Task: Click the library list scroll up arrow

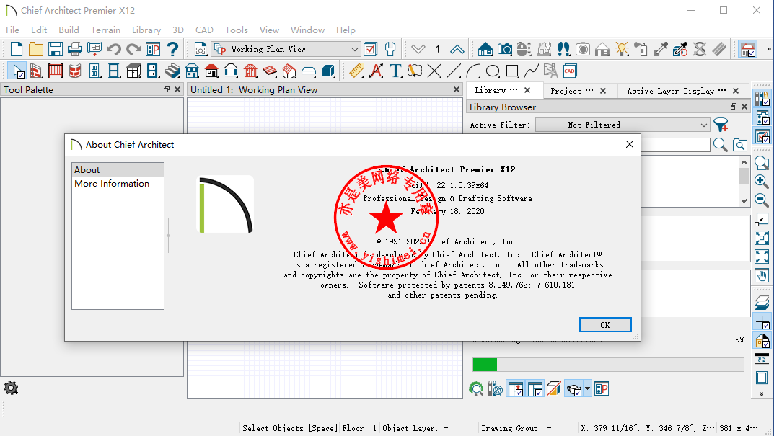Action: (x=744, y=161)
